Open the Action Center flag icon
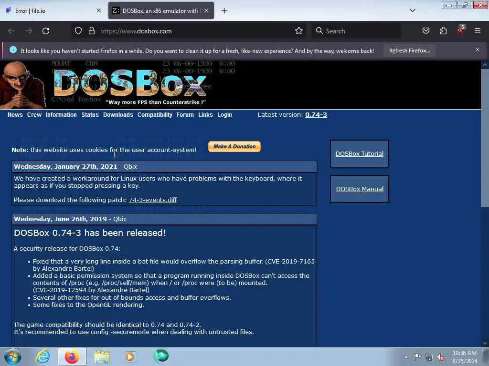489x366 pixels. point(417,356)
